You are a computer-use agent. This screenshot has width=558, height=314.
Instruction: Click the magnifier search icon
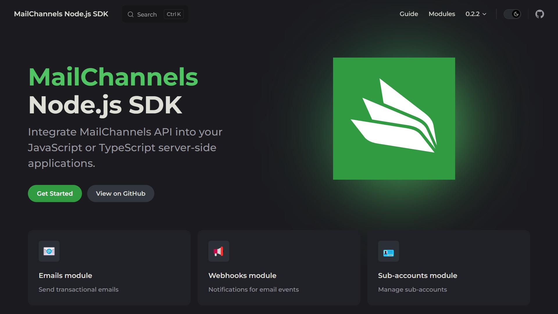point(131,14)
